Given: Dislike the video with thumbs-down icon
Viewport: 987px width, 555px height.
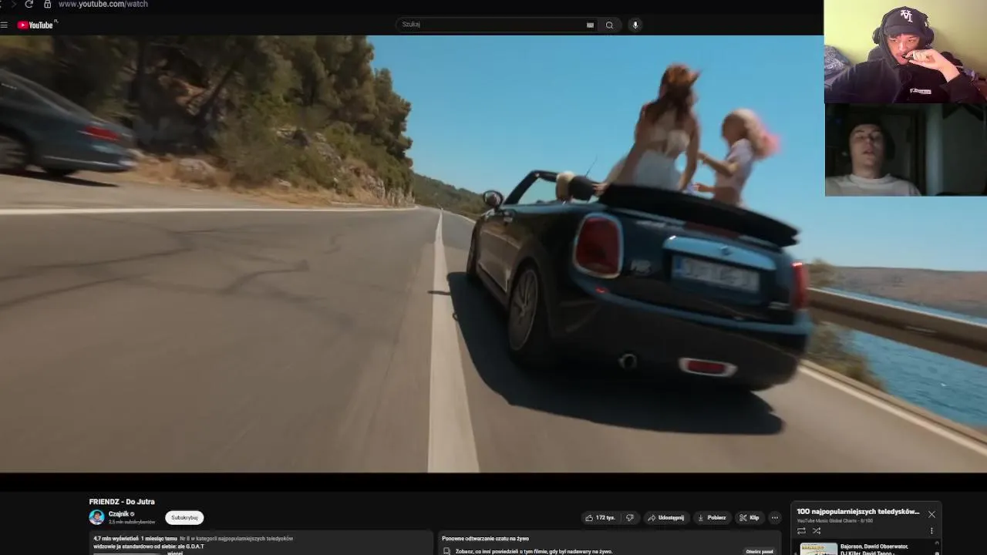Looking at the screenshot, I should (630, 518).
